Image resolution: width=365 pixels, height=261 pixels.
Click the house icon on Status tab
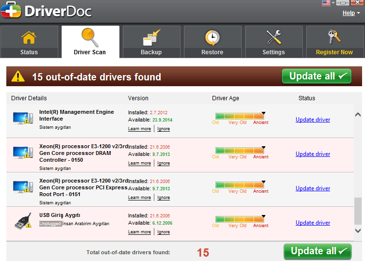click(29, 37)
